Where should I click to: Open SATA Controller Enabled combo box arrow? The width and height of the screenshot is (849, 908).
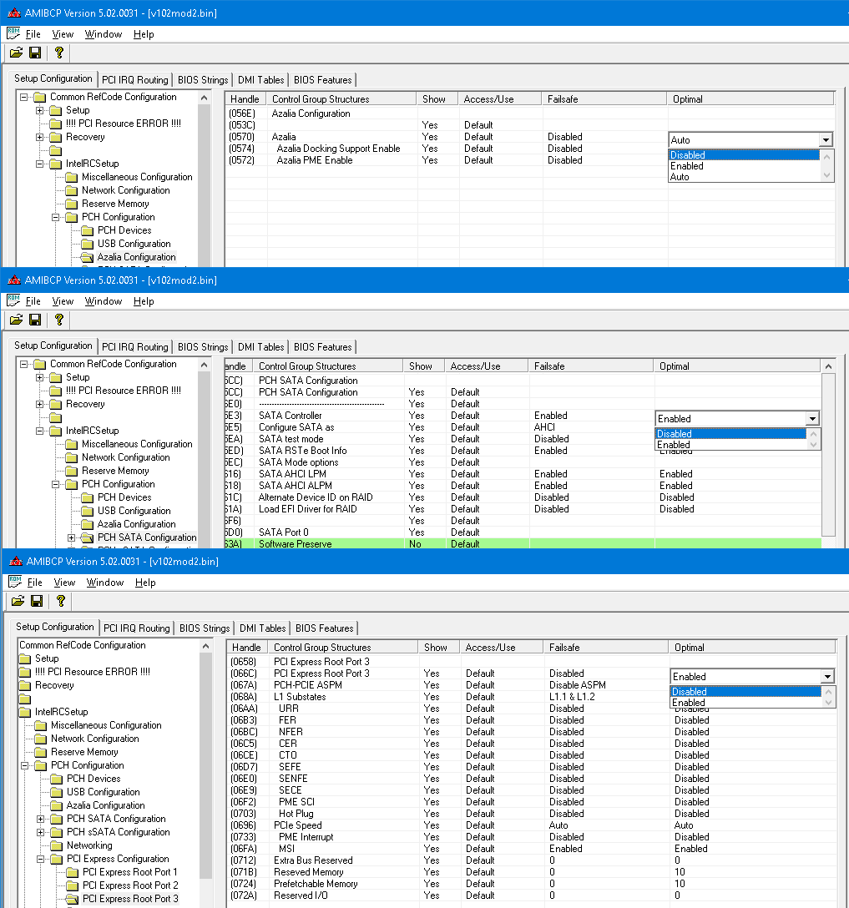click(812, 419)
